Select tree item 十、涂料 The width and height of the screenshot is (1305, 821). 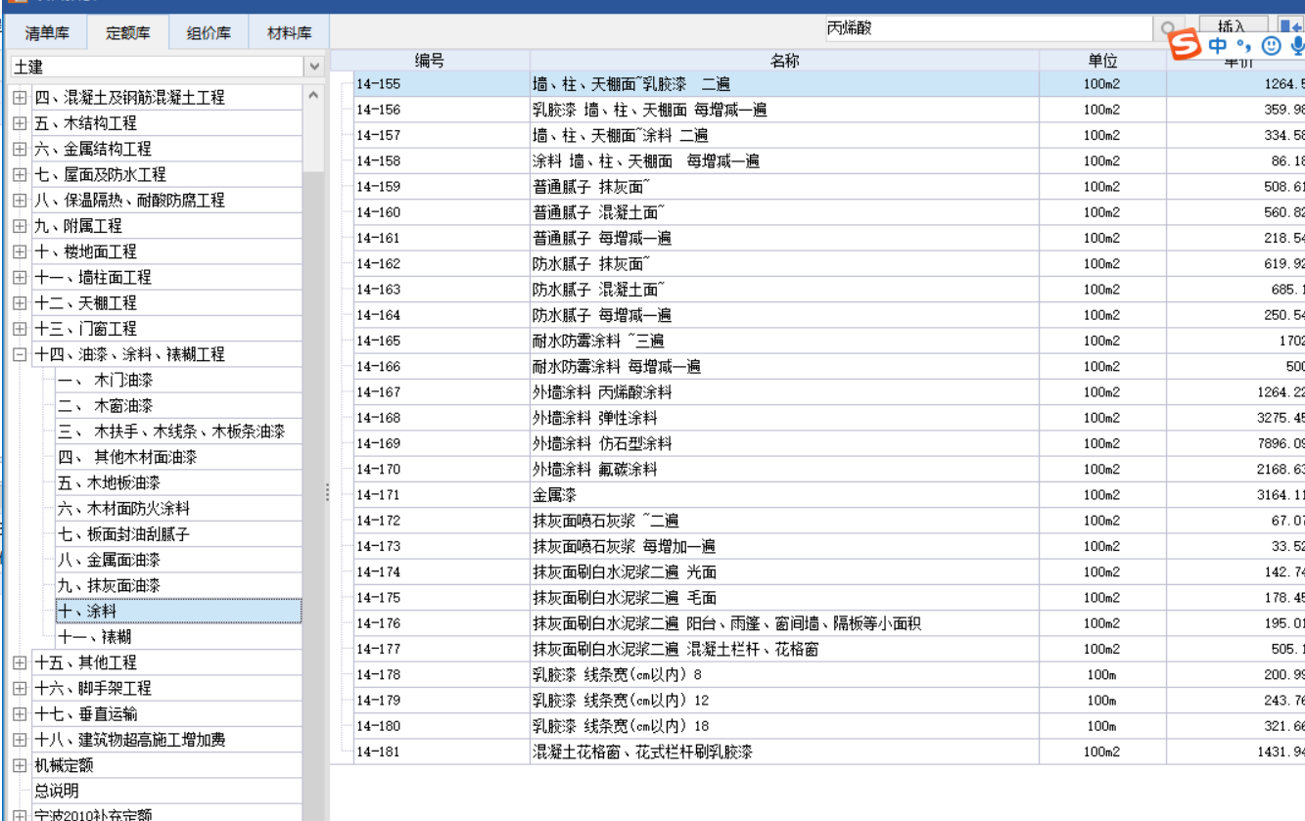[x=178, y=612]
